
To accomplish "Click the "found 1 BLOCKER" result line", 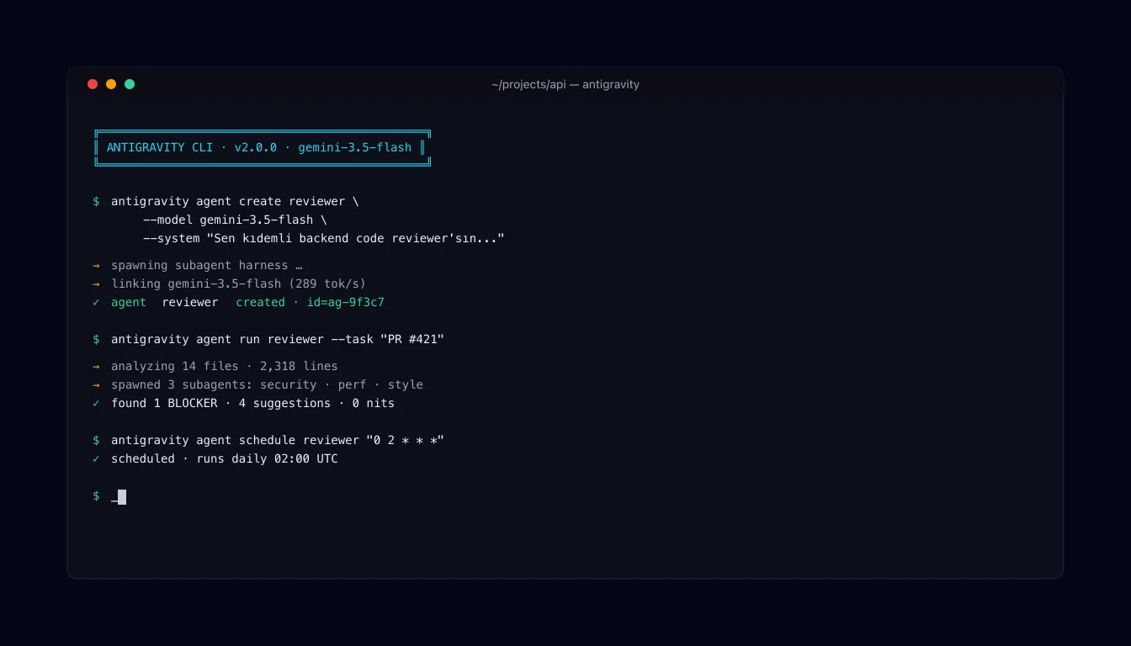I will pyautogui.click(x=252, y=403).
